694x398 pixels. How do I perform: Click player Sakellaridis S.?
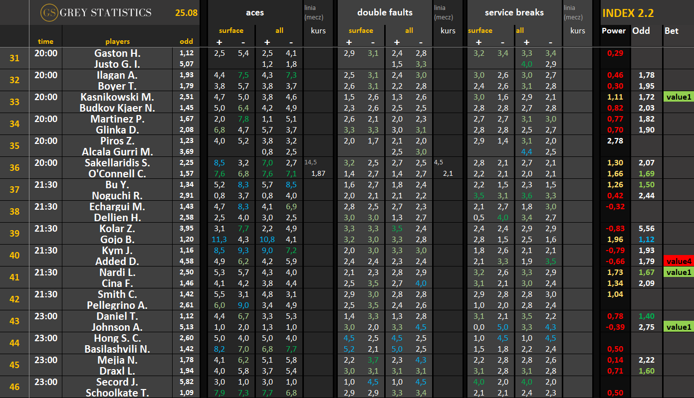[117, 162]
